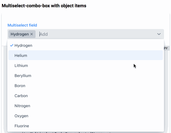Toggle the combo box chevron arrow
The width and height of the screenshot is (171, 133).
pyautogui.click(x=159, y=34)
